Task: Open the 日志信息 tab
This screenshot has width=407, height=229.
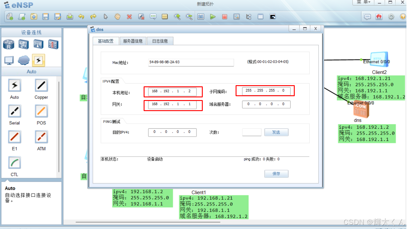Action: (x=160, y=41)
